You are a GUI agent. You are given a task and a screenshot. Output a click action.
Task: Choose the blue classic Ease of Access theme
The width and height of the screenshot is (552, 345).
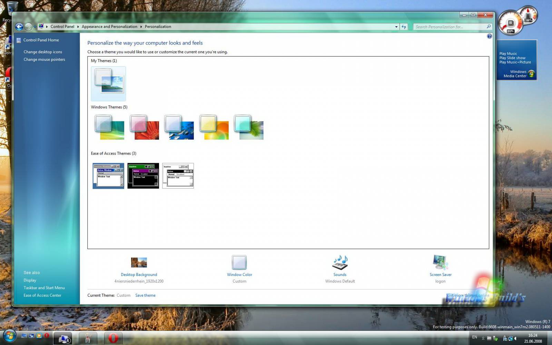coord(108,176)
